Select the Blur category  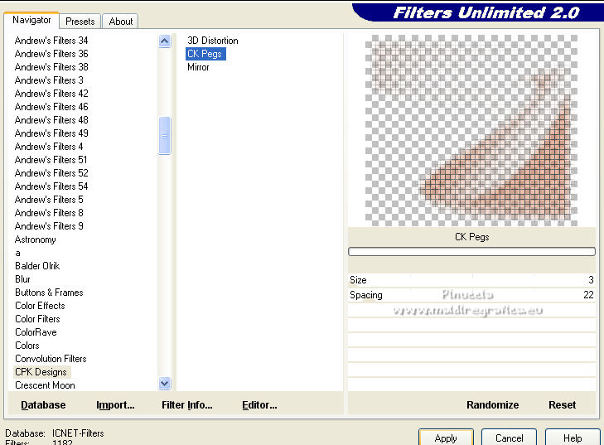click(22, 279)
